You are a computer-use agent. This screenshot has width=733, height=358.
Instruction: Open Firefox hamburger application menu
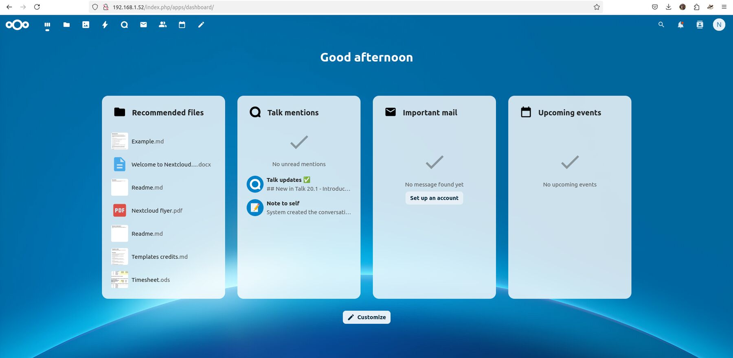724,7
